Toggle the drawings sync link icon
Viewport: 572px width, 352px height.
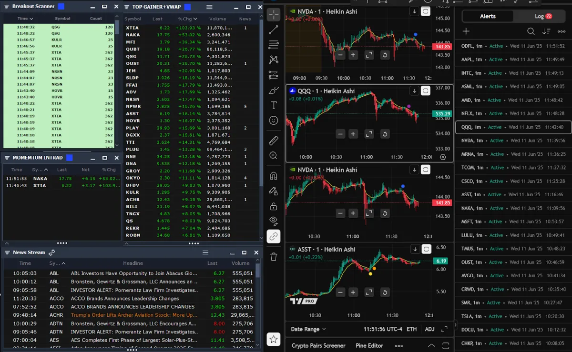pyautogui.click(x=274, y=236)
